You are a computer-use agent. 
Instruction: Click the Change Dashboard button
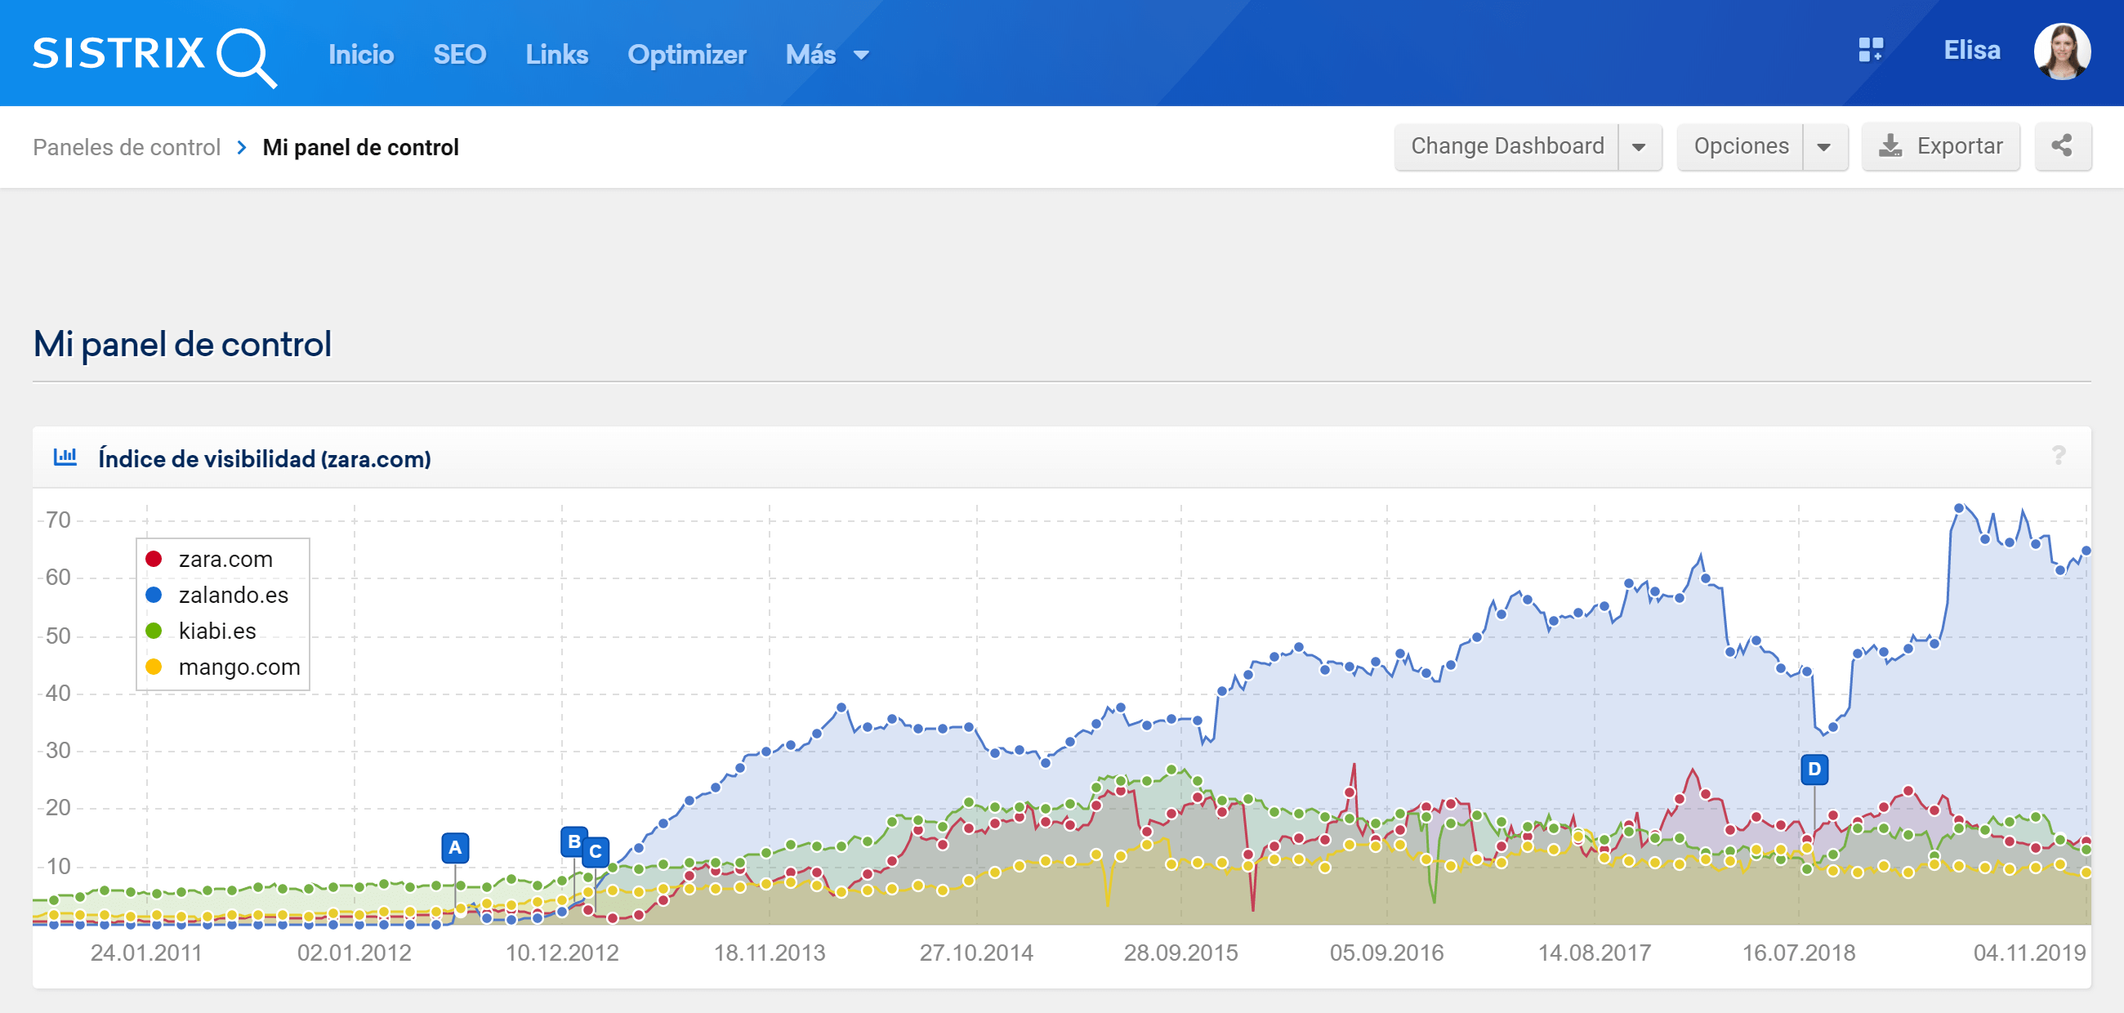tap(1506, 146)
